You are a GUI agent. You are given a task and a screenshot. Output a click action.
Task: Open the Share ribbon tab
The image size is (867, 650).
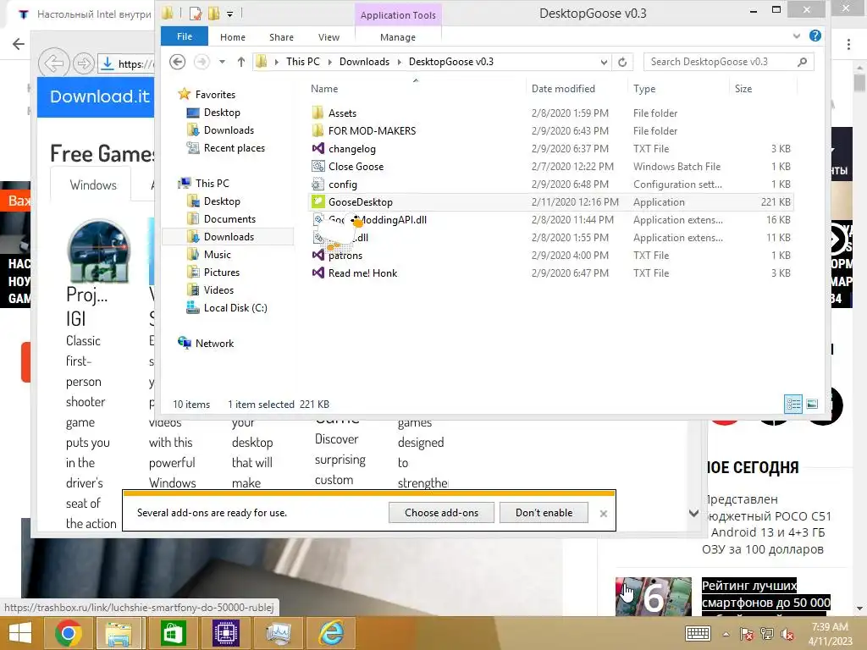point(281,37)
